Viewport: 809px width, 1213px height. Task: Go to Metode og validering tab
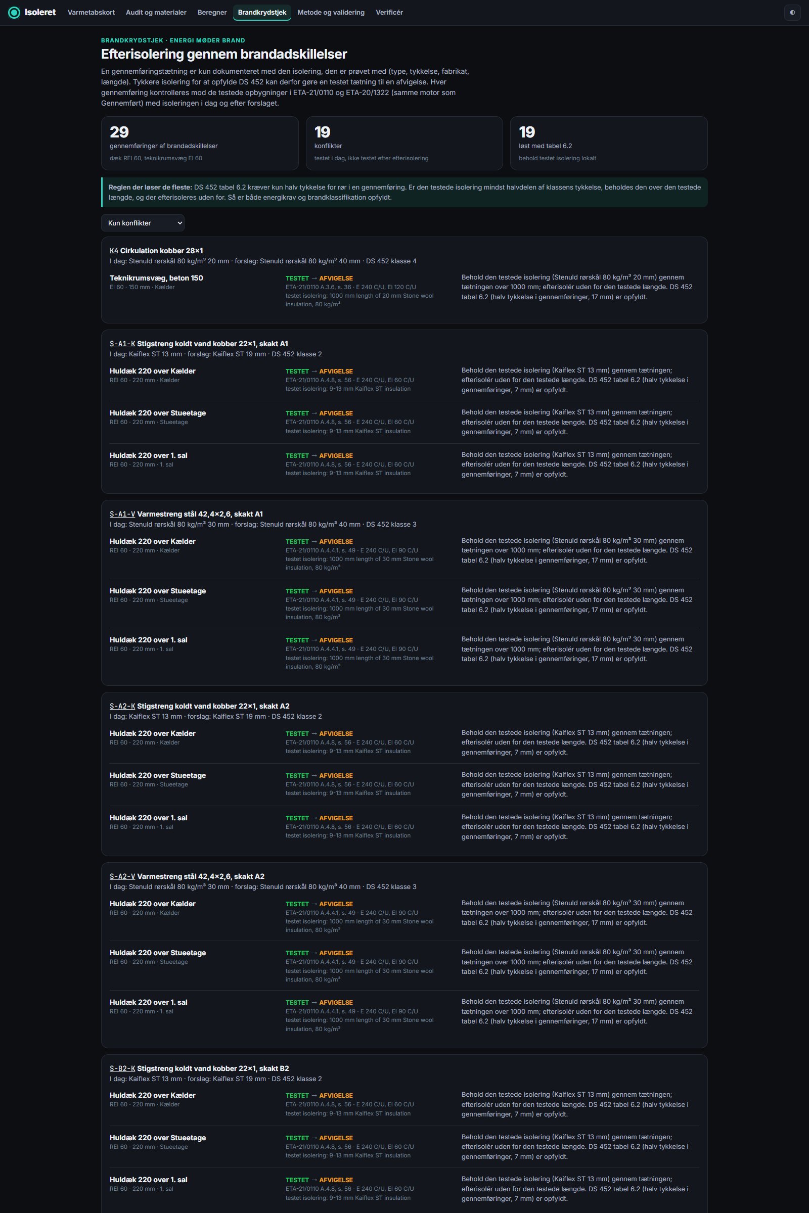pyautogui.click(x=331, y=12)
